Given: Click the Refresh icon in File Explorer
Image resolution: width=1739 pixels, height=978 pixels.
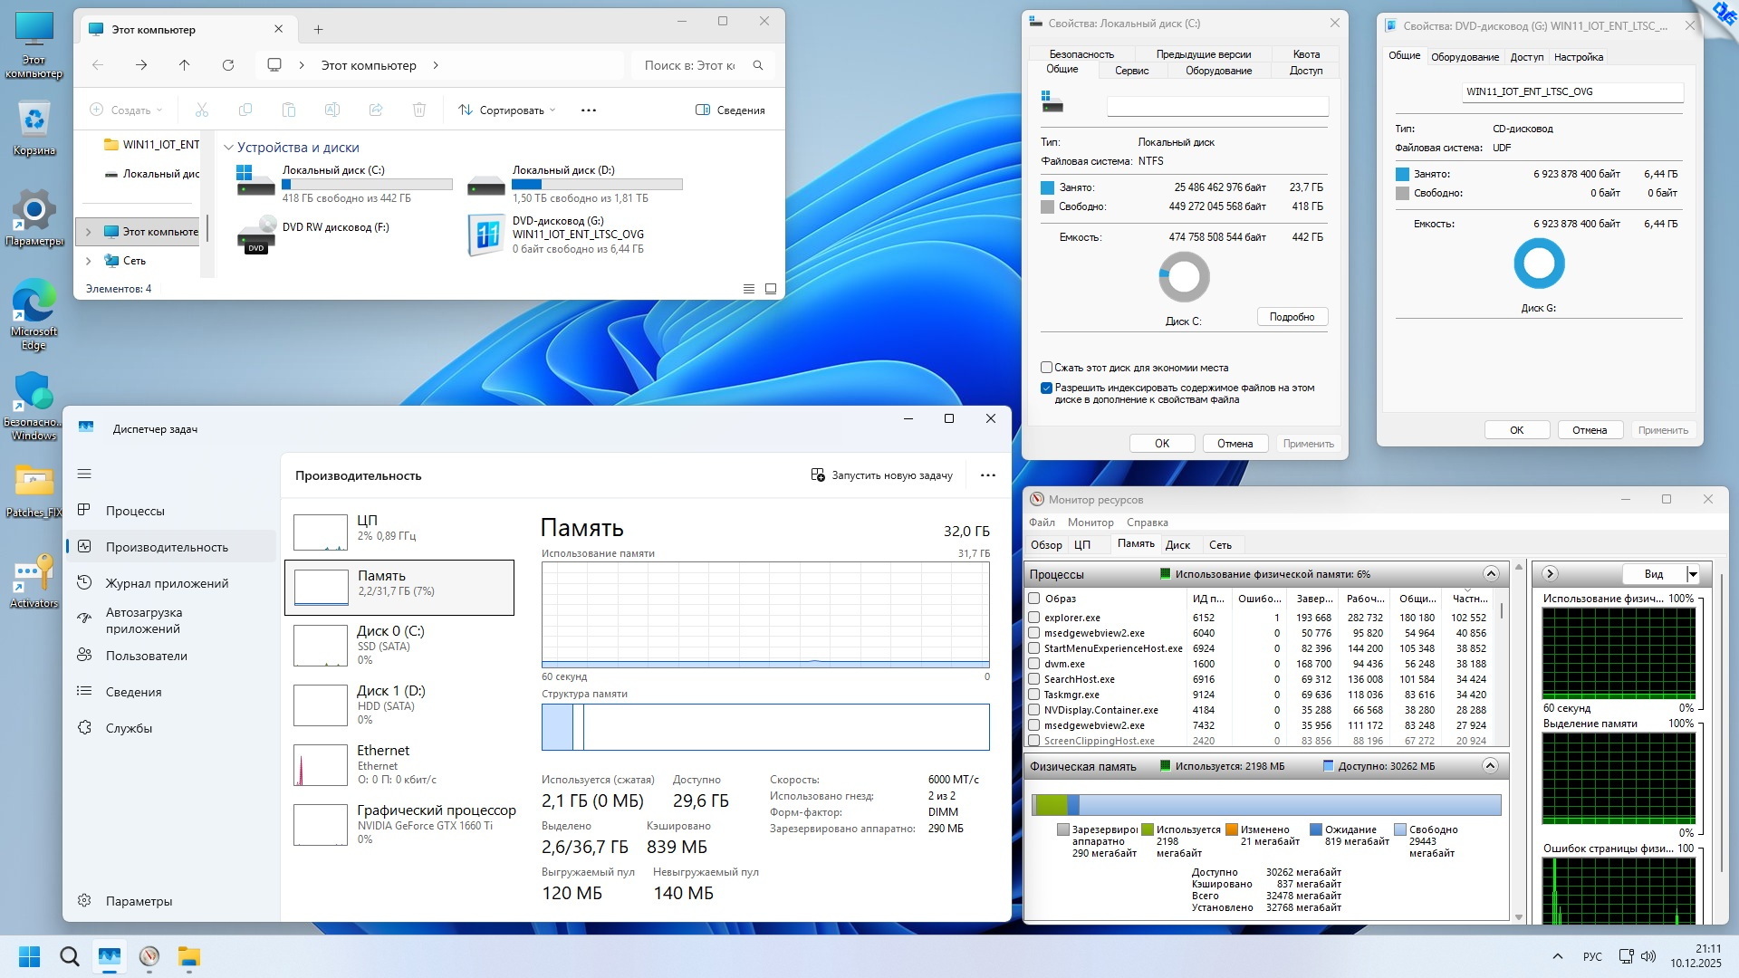Looking at the screenshot, I should tap(228, 65).
